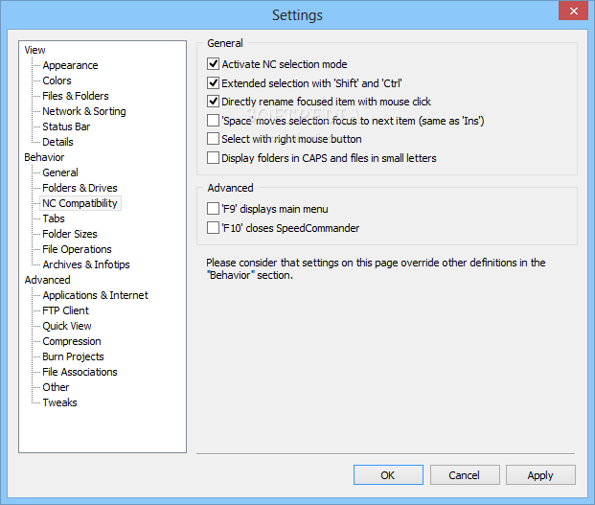Image resolution: width=595 pixels, height=505 pixels.
Task: Check Select with right mouse button
Action: tap(213, 139)
